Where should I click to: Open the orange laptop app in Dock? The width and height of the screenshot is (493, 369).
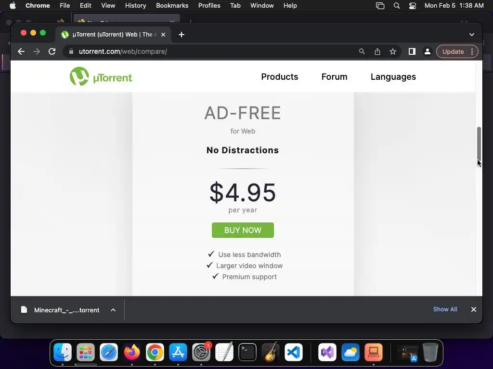374,352
